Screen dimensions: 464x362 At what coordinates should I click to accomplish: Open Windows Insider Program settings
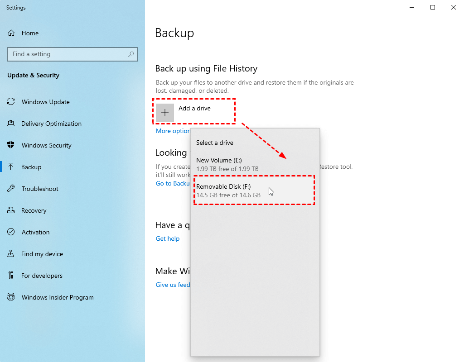(58, 297)
